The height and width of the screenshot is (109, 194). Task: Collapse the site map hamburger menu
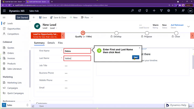click(4, 17)
